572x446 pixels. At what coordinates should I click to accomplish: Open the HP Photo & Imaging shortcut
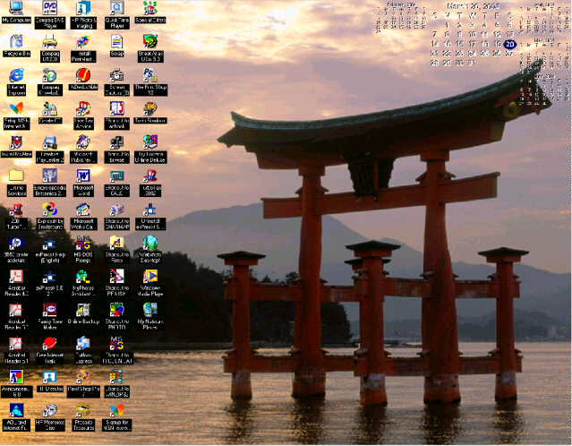point(82,9)
